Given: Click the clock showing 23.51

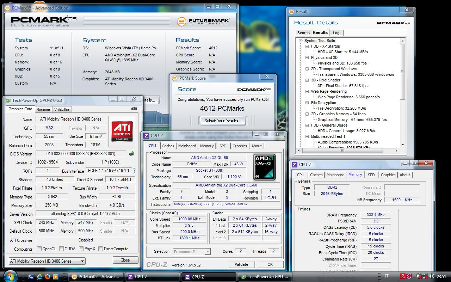Looking at the screenshot, I should point(441,277).
